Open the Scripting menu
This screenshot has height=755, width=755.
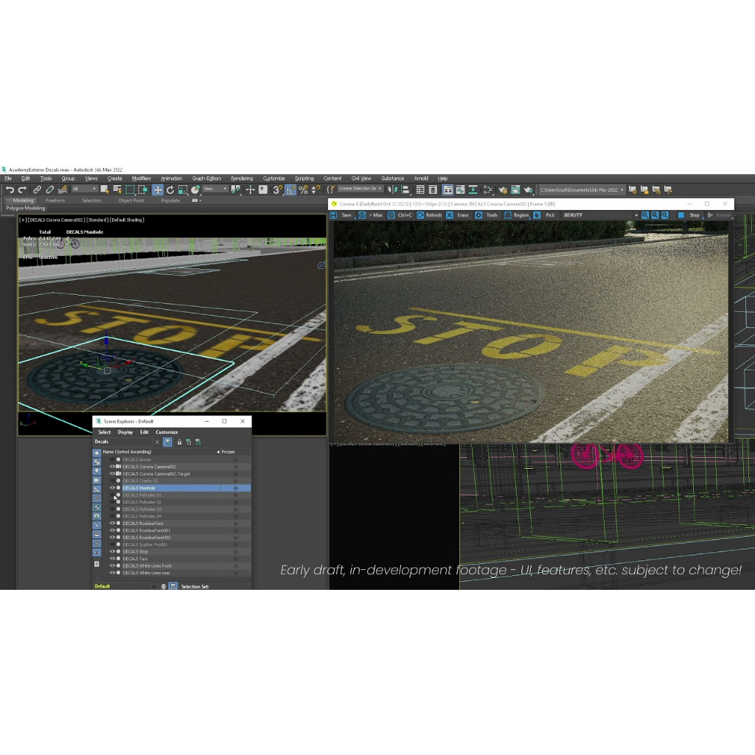point(304,178)
